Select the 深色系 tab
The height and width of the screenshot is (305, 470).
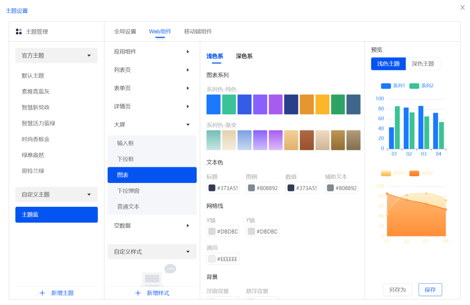coord(244,56)
